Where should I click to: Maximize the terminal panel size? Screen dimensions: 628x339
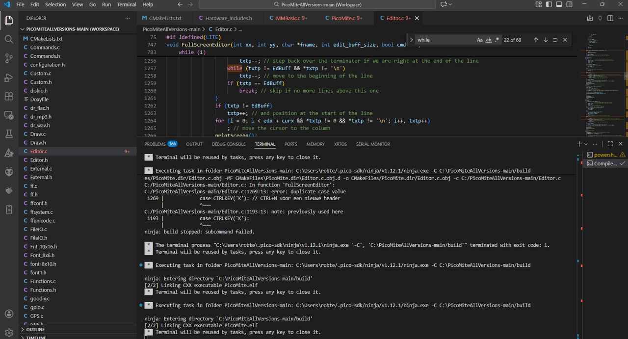[610, 144]
